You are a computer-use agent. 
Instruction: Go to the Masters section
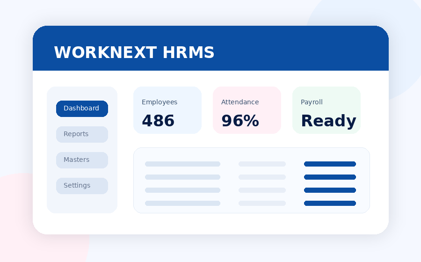(82, 160)
